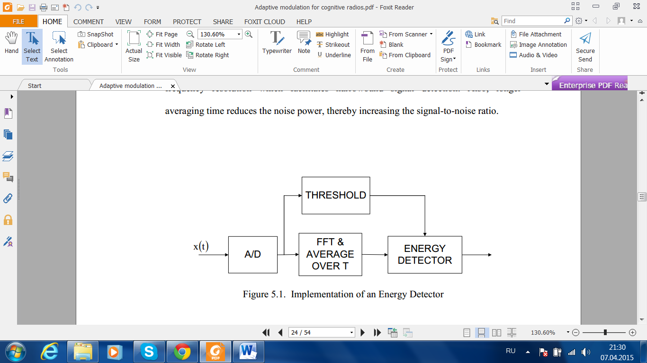The width and height of the screenshot is (647, 363).
Task: Select the Typewriter tool
Action: pos(277,43)
